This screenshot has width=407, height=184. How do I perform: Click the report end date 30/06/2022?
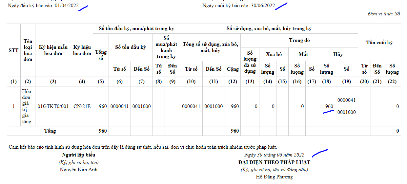point(262,6)
